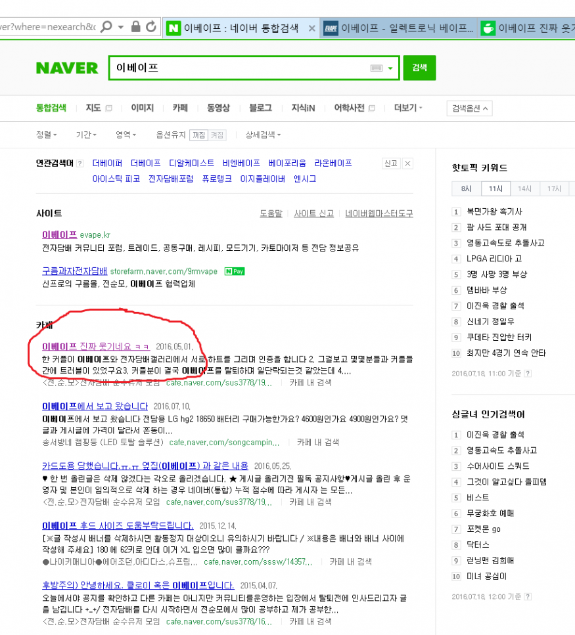Screen dimensions: 575x635
Task: Click the browser refresh icon
Action: click(x=151, y=27)
